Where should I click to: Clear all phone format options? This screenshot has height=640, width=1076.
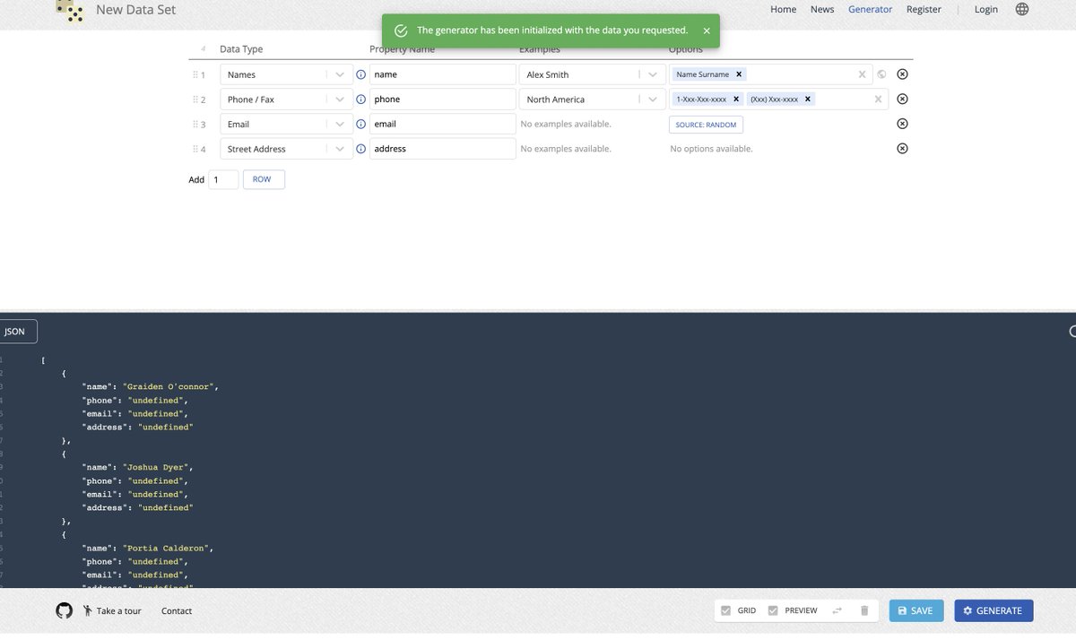point(878,99)
